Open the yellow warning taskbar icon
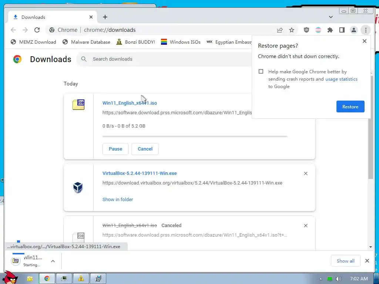 pos(81,279)
